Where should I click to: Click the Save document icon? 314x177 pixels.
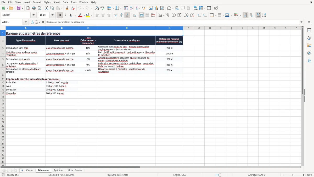pyautogui.click(x=19, y=8)
